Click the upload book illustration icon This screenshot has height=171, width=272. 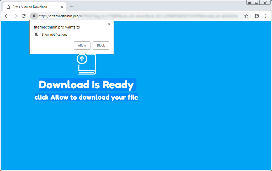tap(87, 64)
